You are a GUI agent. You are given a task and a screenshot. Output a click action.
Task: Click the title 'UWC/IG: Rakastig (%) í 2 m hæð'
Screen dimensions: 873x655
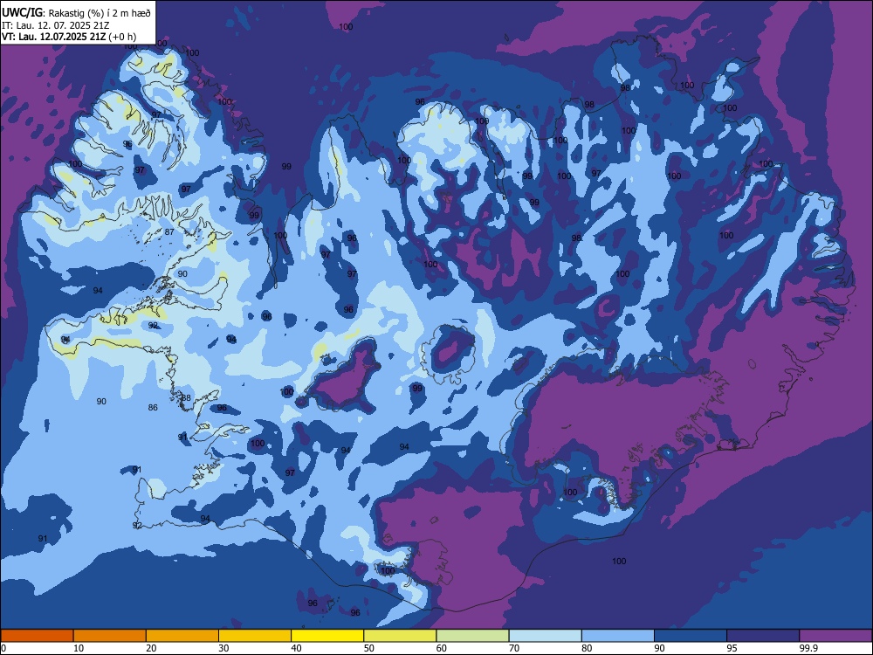click(76, 12)
